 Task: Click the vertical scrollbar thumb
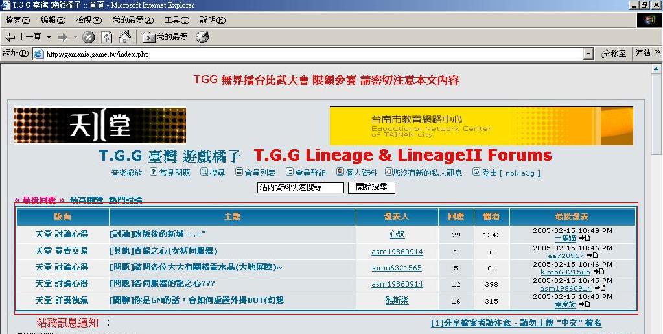click(x=657, y=115)
